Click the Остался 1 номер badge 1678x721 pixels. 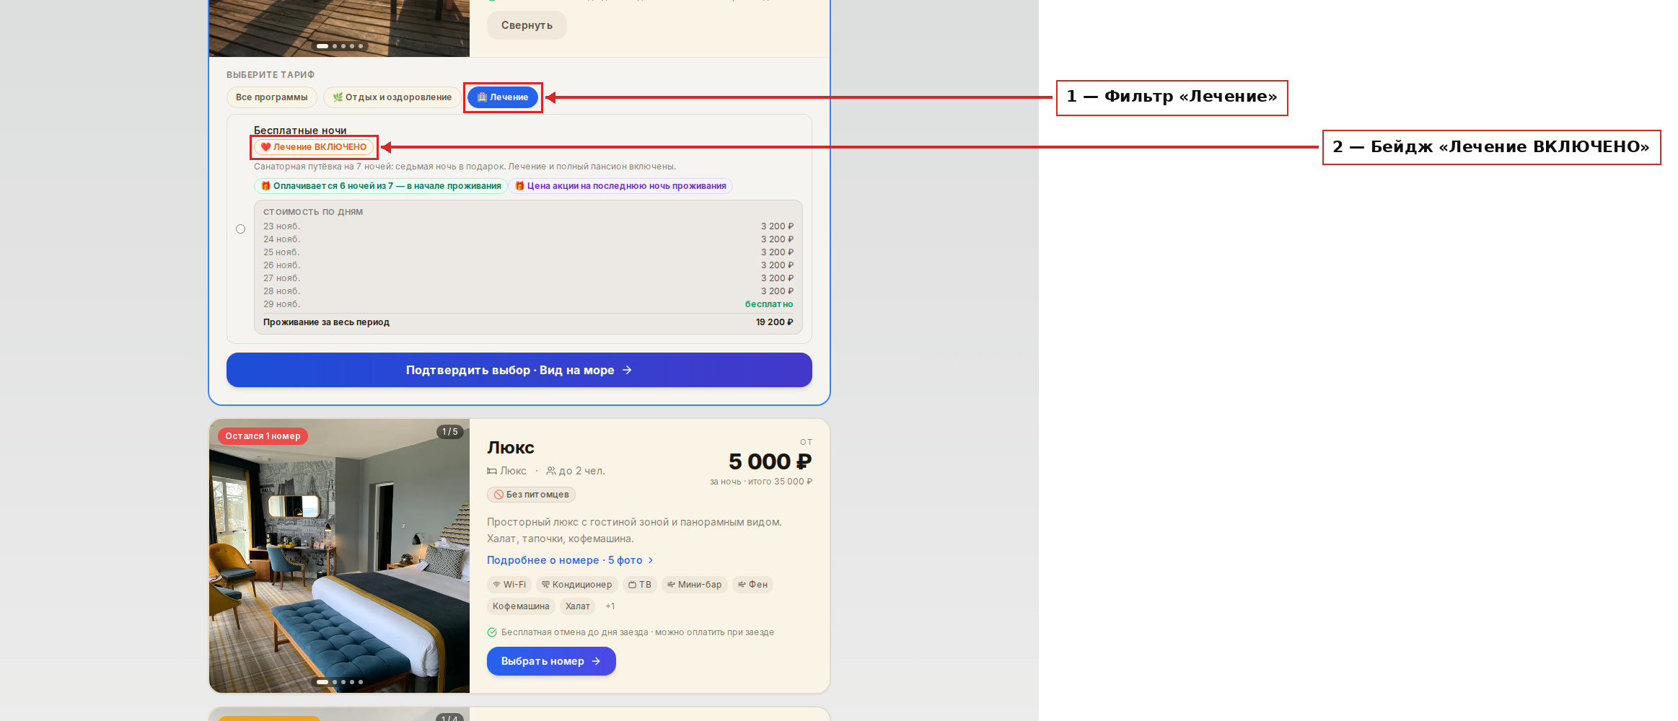click(x=263, y=436)
